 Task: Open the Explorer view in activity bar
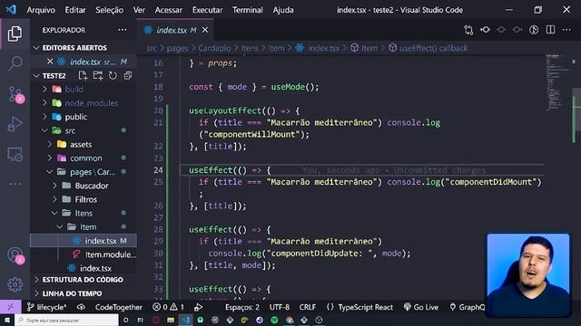click(15, 34)
